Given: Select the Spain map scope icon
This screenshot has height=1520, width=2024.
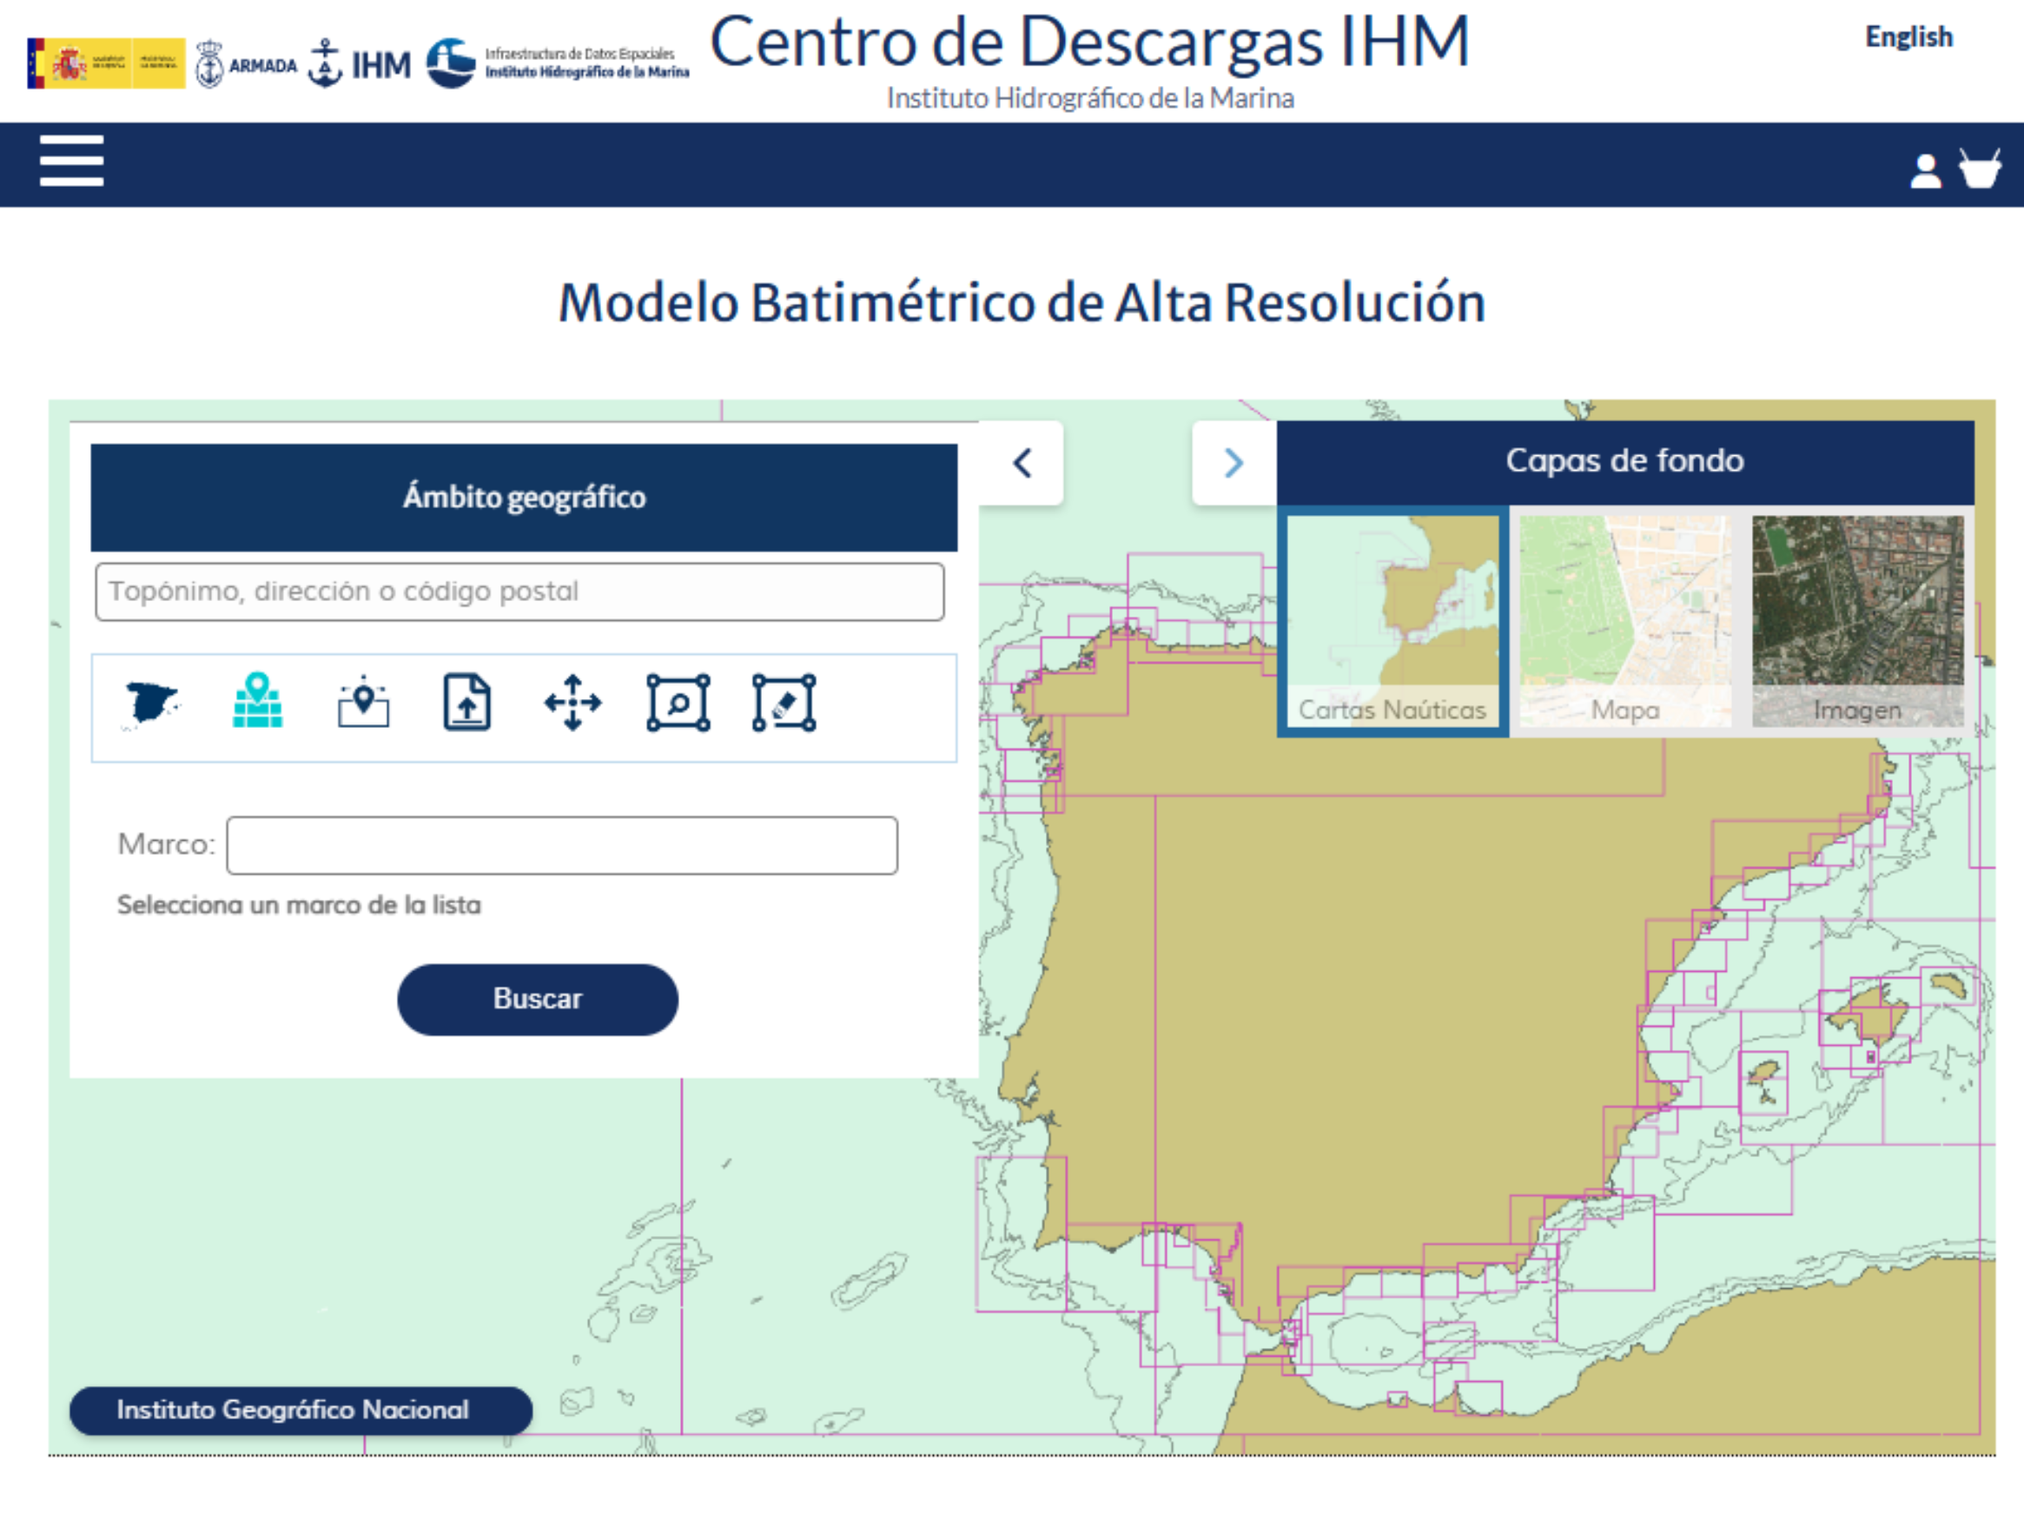Looking at the screenshot, I should [x=151, y=704].
